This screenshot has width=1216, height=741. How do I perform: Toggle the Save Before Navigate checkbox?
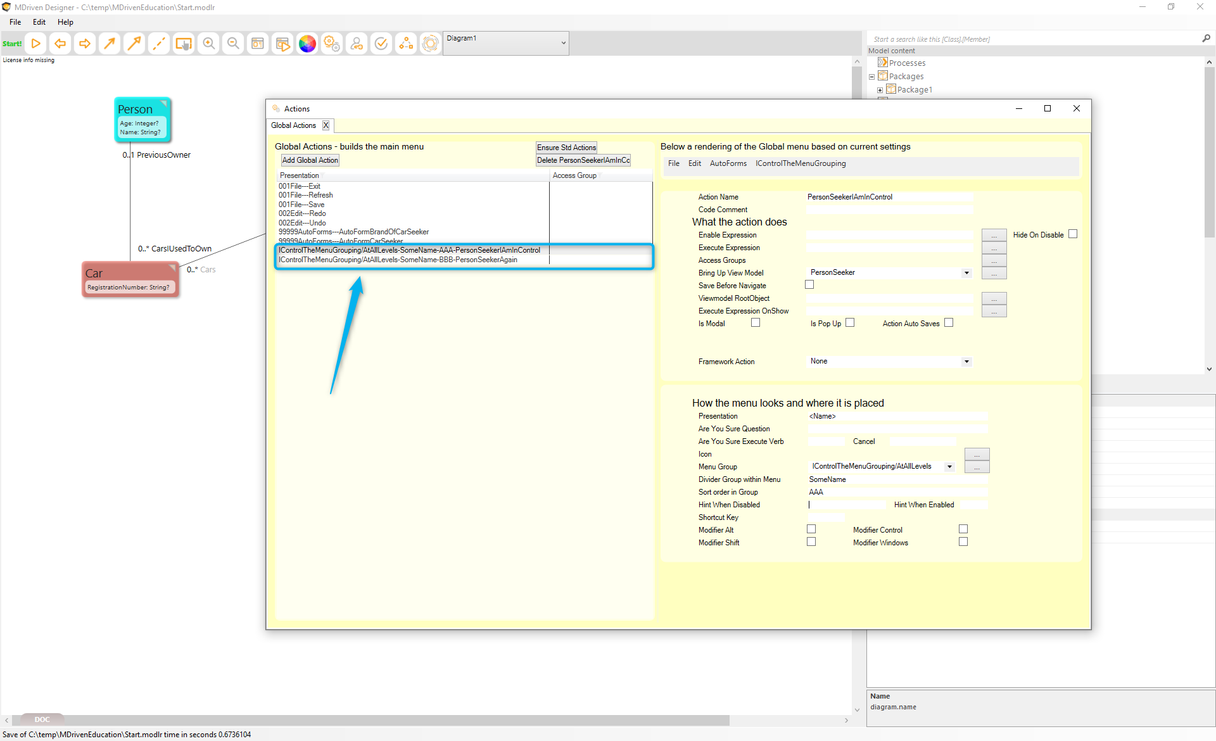[809, 285]
